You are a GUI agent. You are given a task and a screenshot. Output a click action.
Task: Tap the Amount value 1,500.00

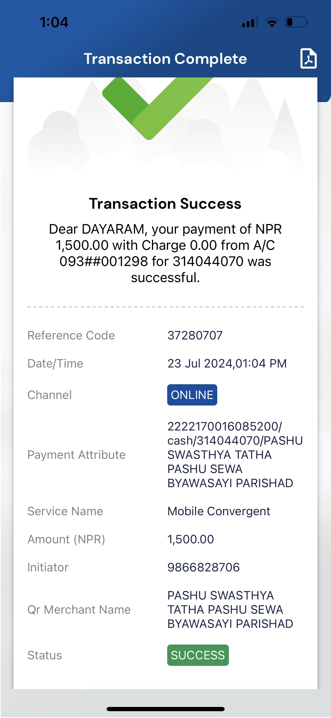coord(191,539)
